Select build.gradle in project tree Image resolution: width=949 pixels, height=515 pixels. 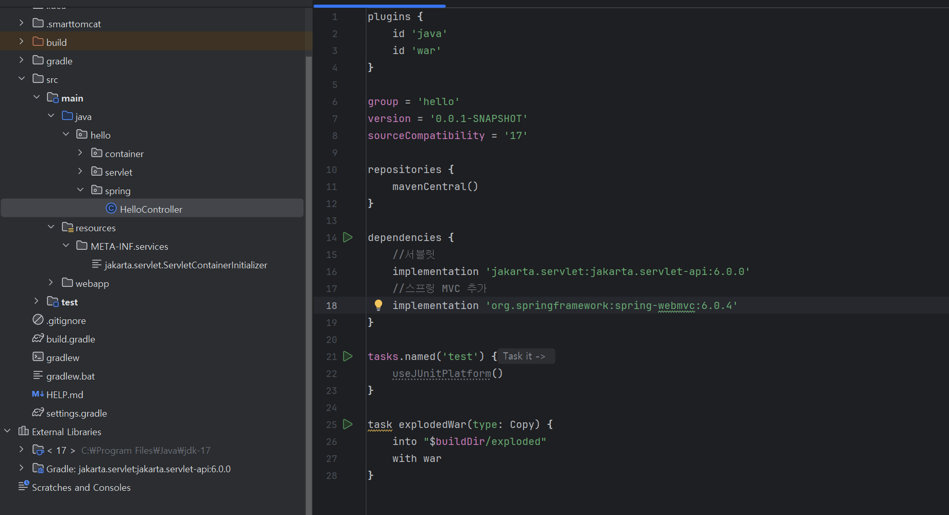coord(71,339)
